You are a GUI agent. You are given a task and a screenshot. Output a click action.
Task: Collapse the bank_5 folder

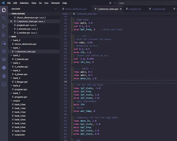11,78
